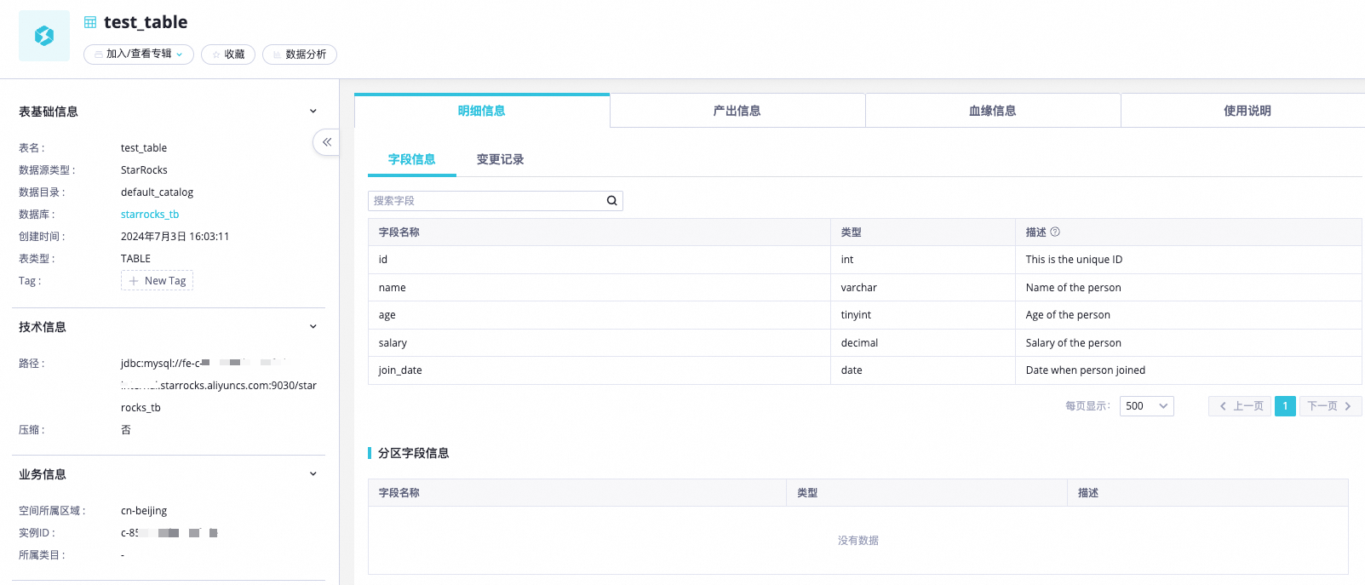Switch to the 产出信息 tab
Viewport: 1365px width, 585px height.
click(x=737, y=111)
